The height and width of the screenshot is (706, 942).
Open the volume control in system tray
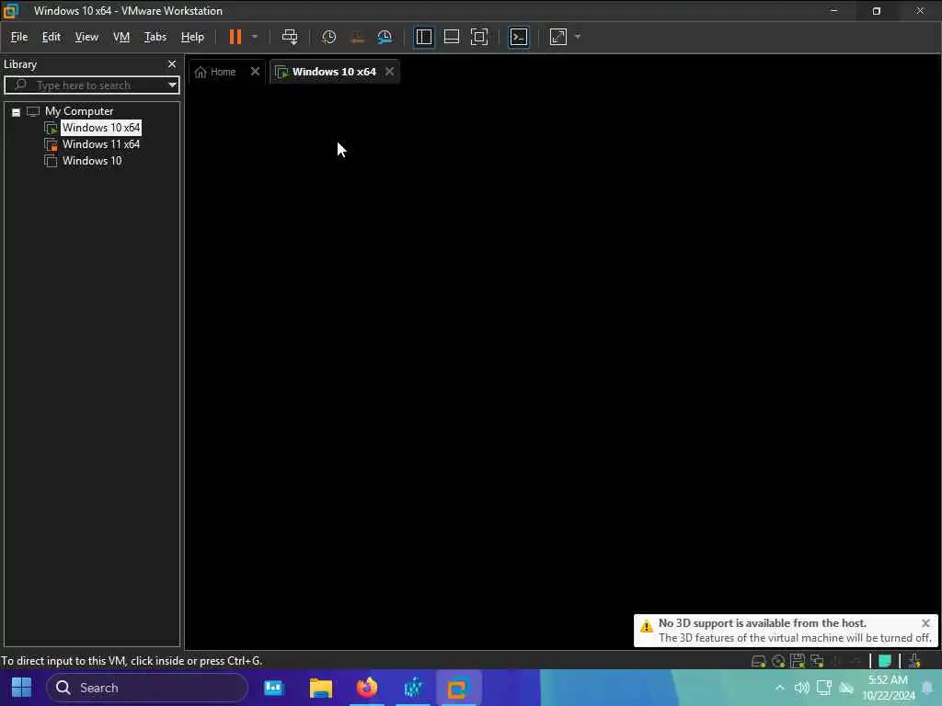point(801,688)
